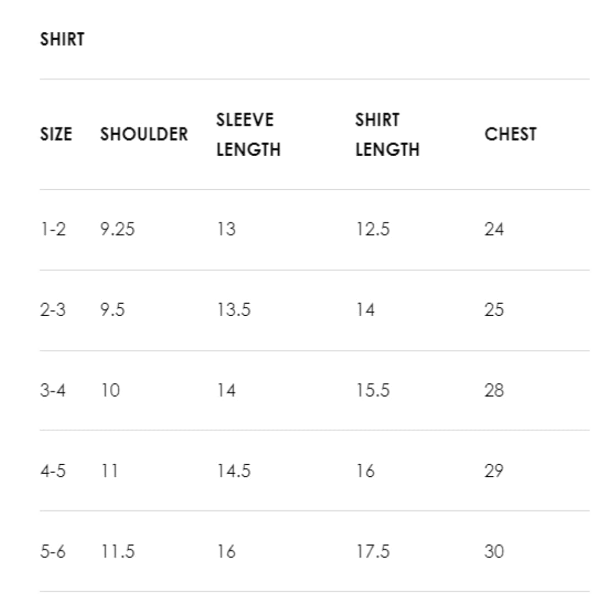Click the SHIRT table title

click(62, 40)
